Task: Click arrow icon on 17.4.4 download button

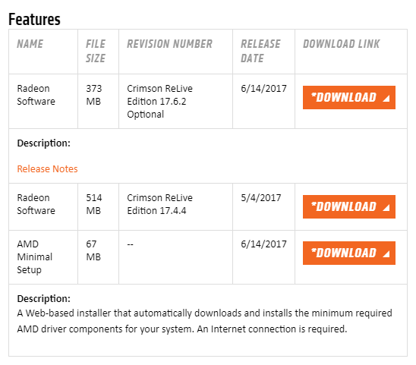Action: [386, 208]
